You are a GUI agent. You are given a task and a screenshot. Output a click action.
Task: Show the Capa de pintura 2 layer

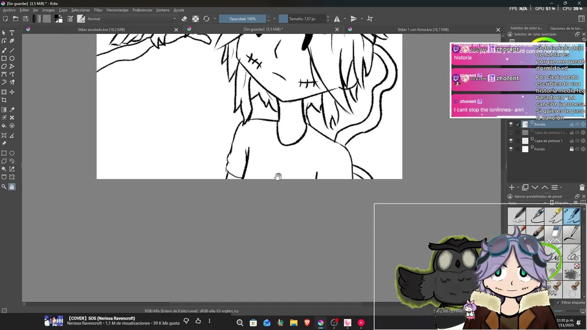click(x=511, y=132)
